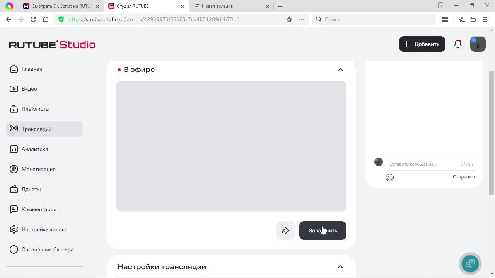This screenshot has width=495, height=278.
Task: Go to browser home page
Action: coord(46,19)
